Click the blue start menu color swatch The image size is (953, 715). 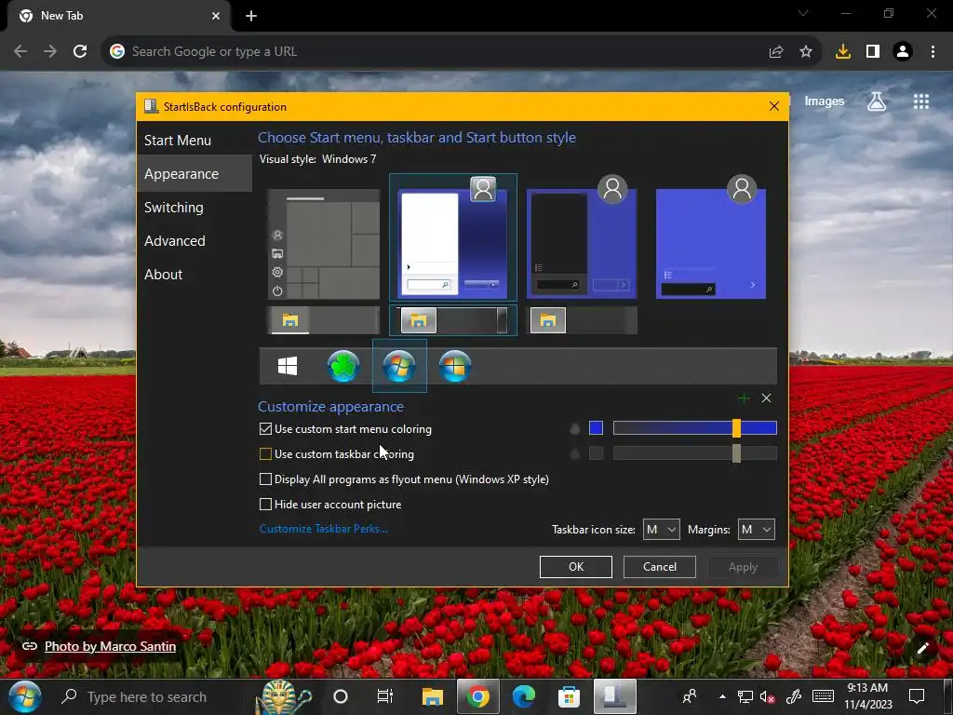pyautogui.click(x=596, y=428)
